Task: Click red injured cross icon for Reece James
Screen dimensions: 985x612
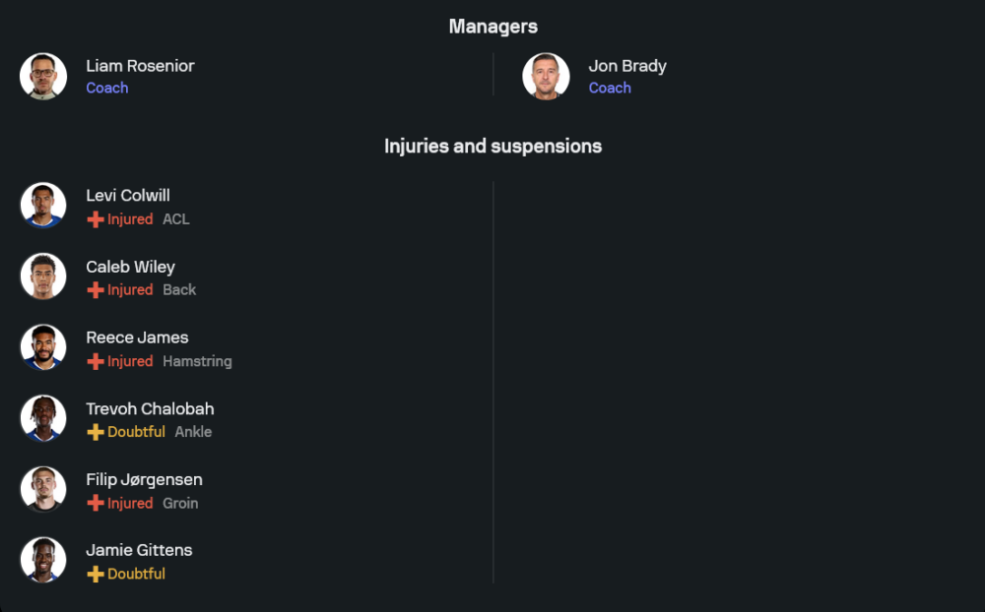Action: (x=96, y=362)
